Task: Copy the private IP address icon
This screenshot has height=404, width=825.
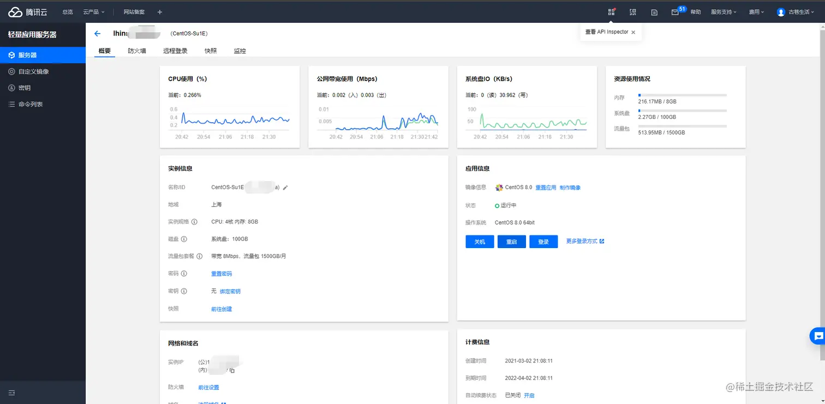Action: click(x=232, y=371)
